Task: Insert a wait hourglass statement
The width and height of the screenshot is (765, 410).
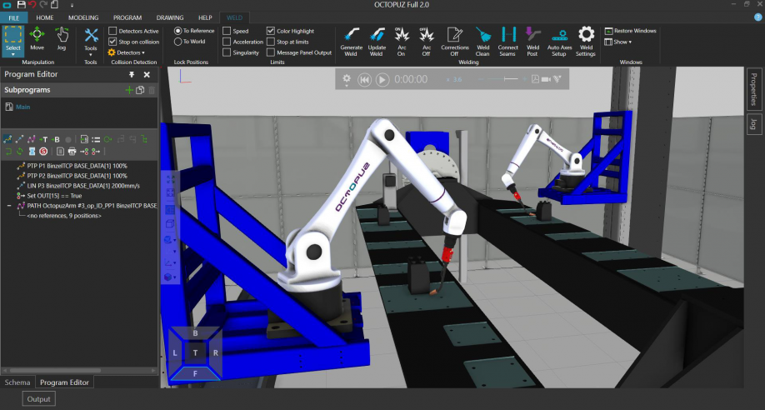Action: 32,152
